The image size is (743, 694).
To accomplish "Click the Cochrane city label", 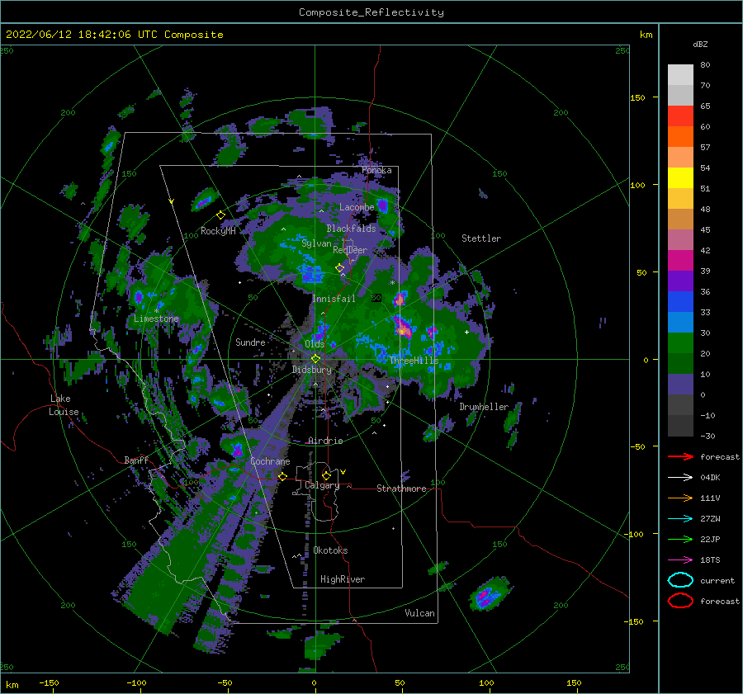I will (x=270, y=461).
